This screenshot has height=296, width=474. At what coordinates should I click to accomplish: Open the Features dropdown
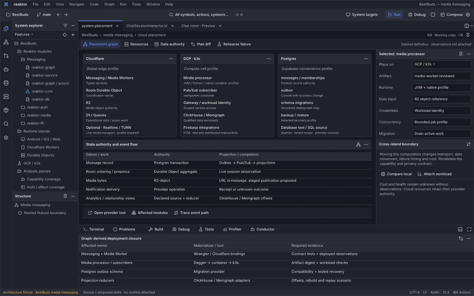click(24, 35)
